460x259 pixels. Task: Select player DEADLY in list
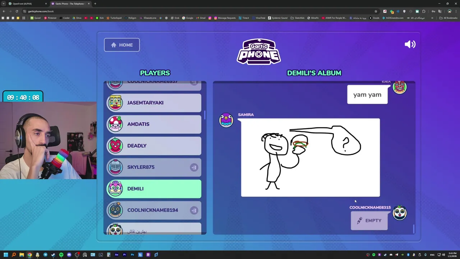coord(154,146)
